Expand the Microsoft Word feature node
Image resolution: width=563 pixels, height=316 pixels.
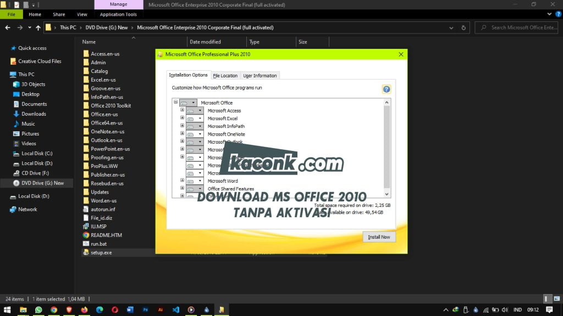(x=182, y=180)
